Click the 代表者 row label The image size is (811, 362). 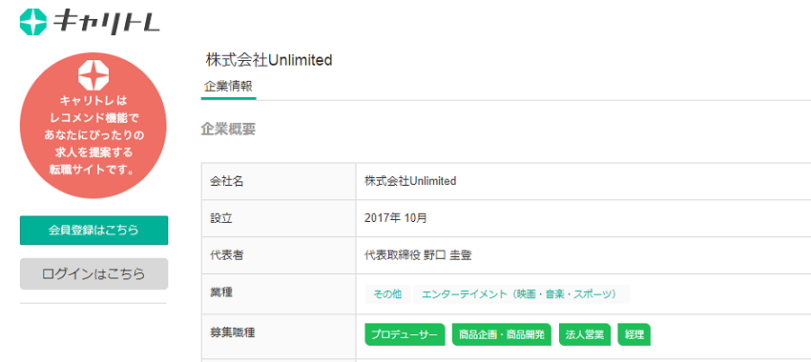click(x=226, y=255)
